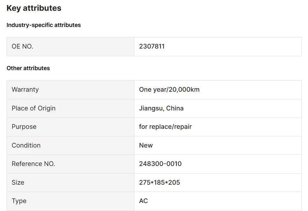The width and height of the screenshot is (308, 211).
Task: Click the 'One year/20,000km' warranty value
Action: click(169, 89)
